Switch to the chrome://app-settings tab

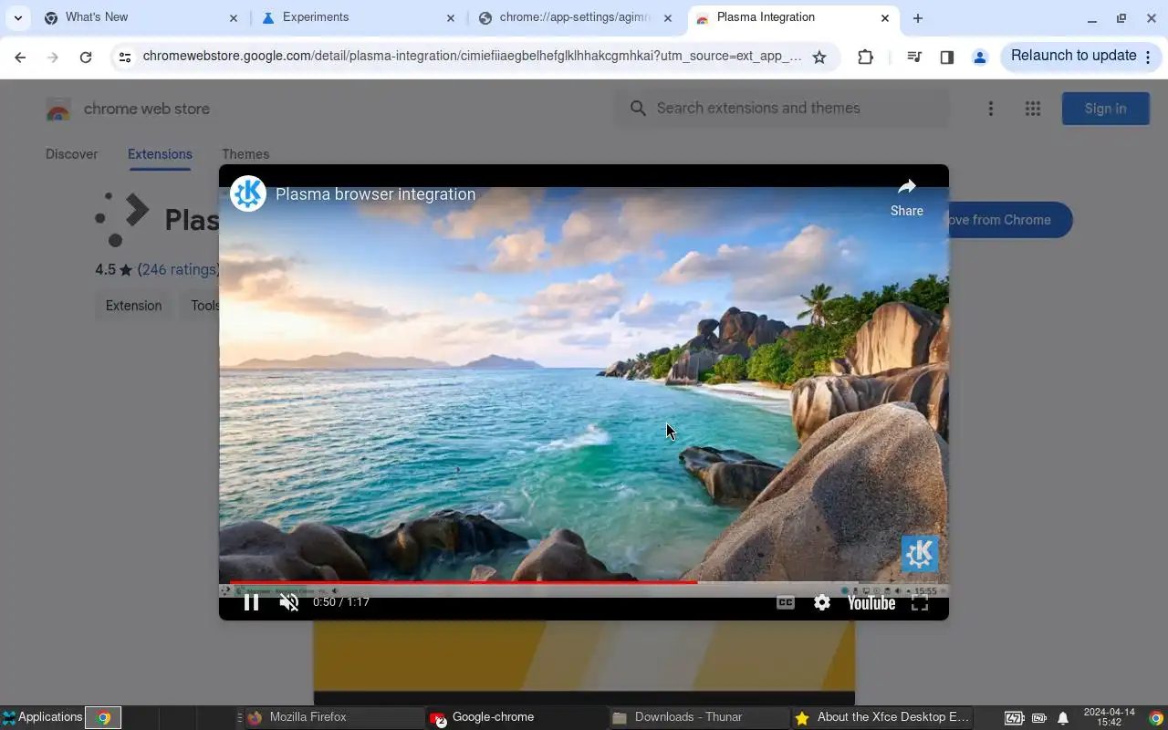click(576, 17)
